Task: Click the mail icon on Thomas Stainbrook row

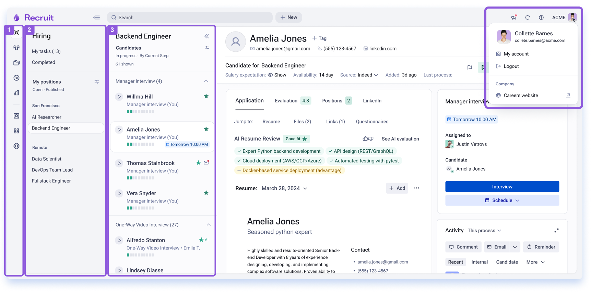Action: pos(206,163)
